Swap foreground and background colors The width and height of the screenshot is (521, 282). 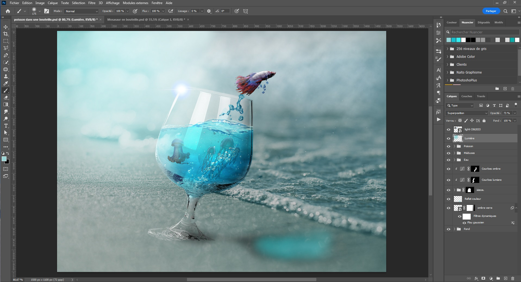coord(8,153)
